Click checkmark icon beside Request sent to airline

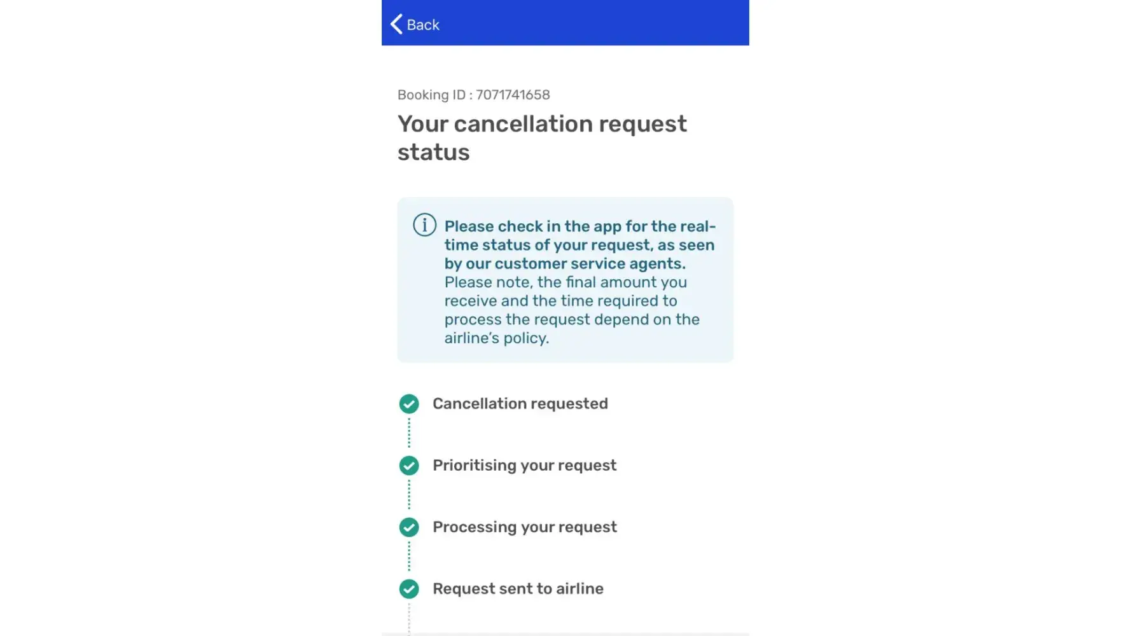[409, 589]
